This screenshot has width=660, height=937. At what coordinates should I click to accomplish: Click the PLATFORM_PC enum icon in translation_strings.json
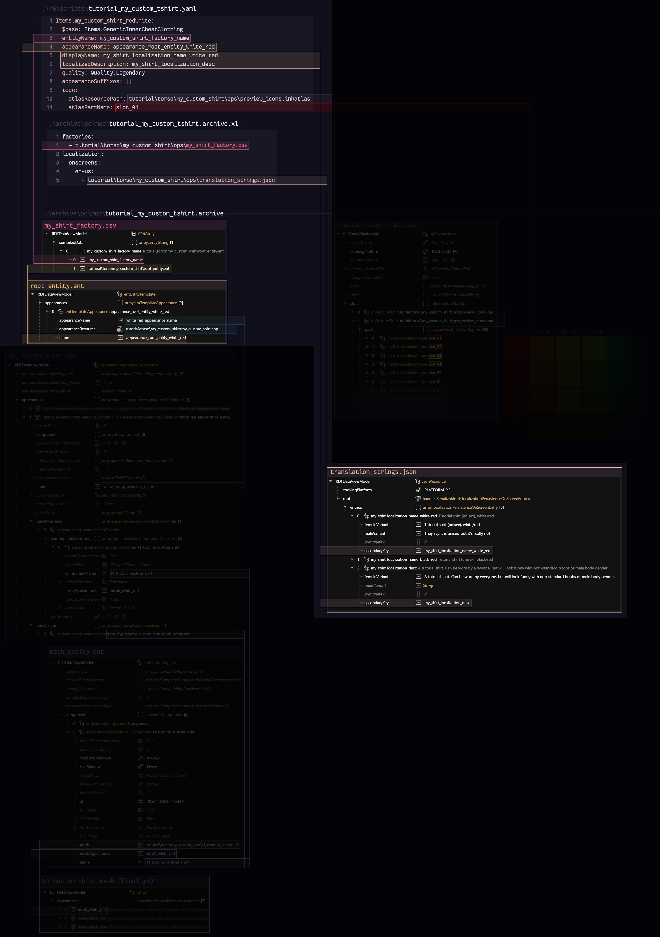click(418, 490)
